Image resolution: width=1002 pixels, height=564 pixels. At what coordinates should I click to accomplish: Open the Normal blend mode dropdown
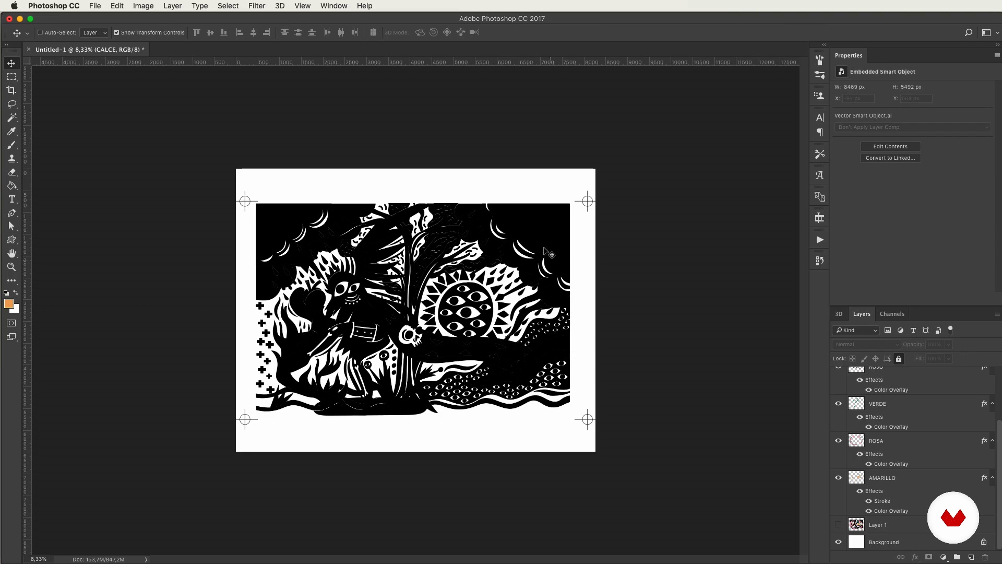[866, 345]
